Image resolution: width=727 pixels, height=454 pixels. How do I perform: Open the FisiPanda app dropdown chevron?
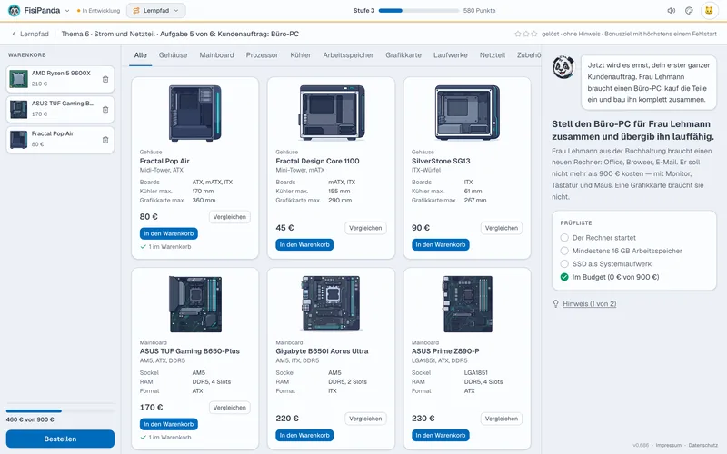pos(67,11)
